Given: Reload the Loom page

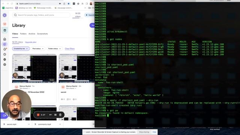Looking at the screenshot, I should coord(12,3).
